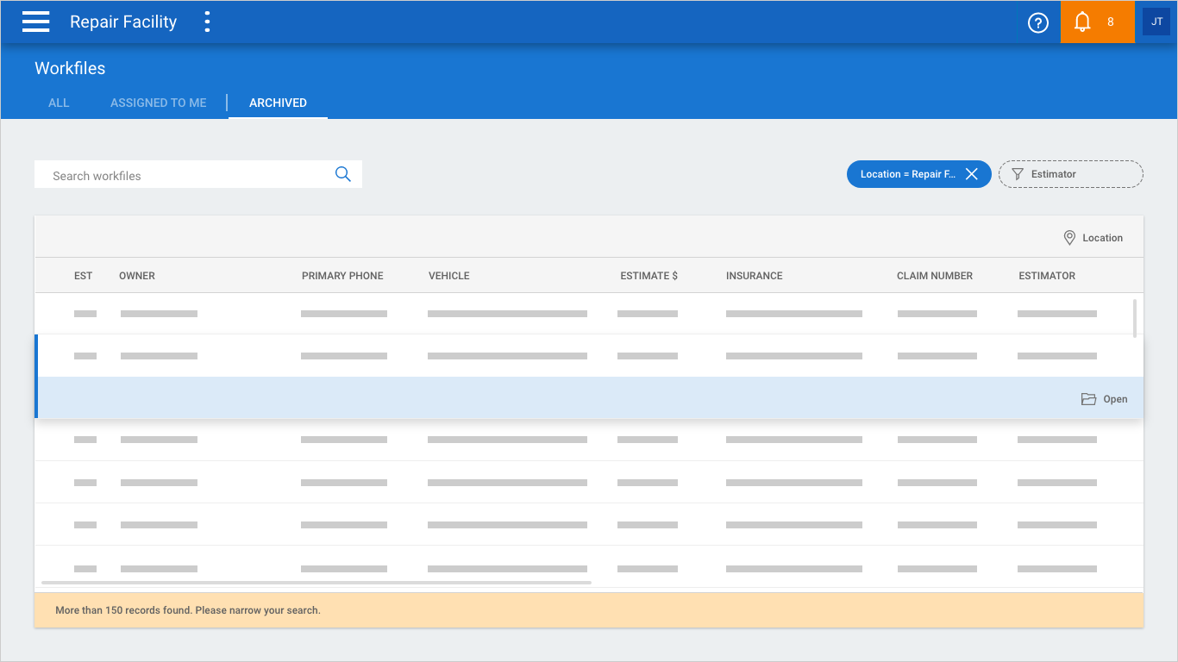This screenshot has width=1178, height=662.
Task: Open the JT user profile avatar
Action: pos(1156,22)
